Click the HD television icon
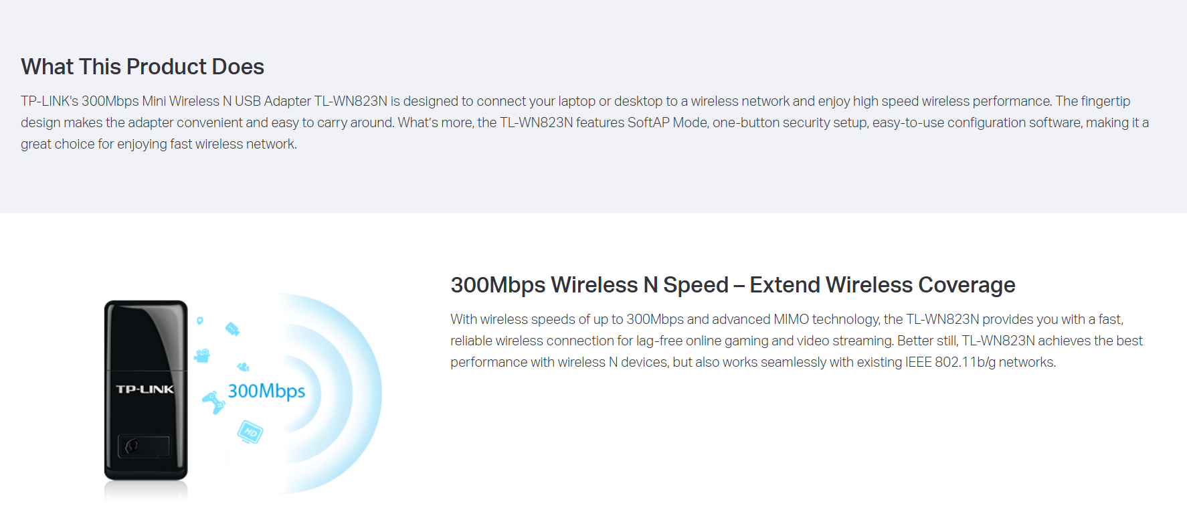Viewport: 1187px width, 526px height. 250,432
